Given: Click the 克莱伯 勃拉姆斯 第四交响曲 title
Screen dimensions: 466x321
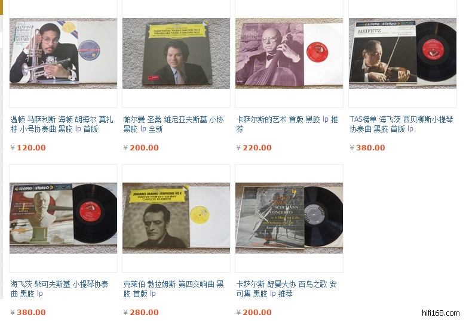Looking at the screenshot, I should click(174, 289).
